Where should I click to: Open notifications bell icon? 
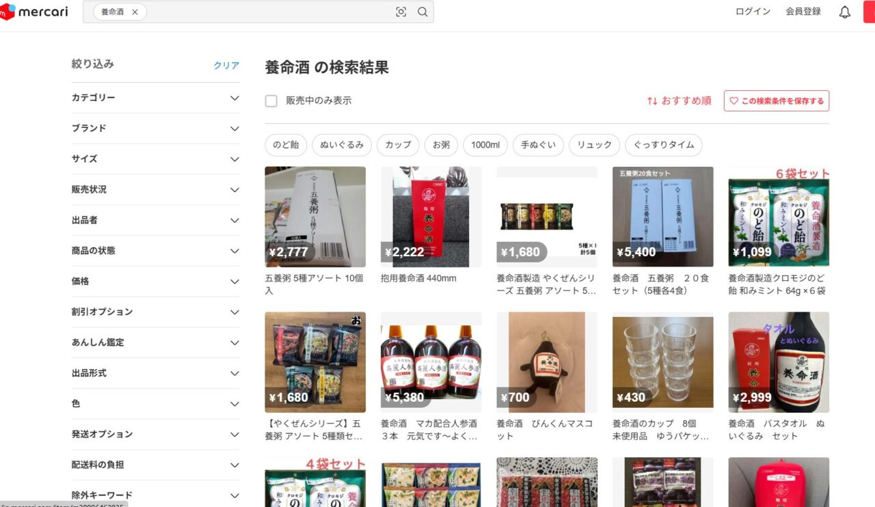click(x=845, y=12)
